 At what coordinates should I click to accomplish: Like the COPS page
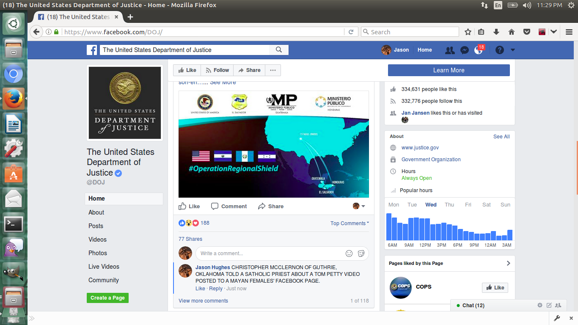click(495, 287)
